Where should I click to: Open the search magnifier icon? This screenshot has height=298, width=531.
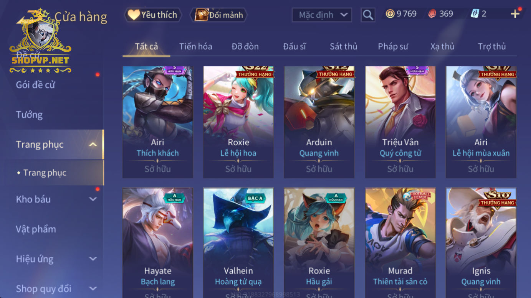tap(368, 15)
